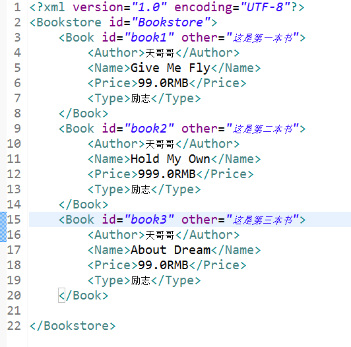Click the Book id="book1" opening tag

182,38
